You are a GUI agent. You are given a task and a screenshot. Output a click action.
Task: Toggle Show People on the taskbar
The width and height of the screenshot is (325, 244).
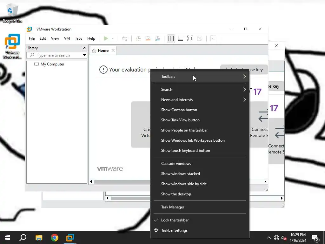click(200, 130)
